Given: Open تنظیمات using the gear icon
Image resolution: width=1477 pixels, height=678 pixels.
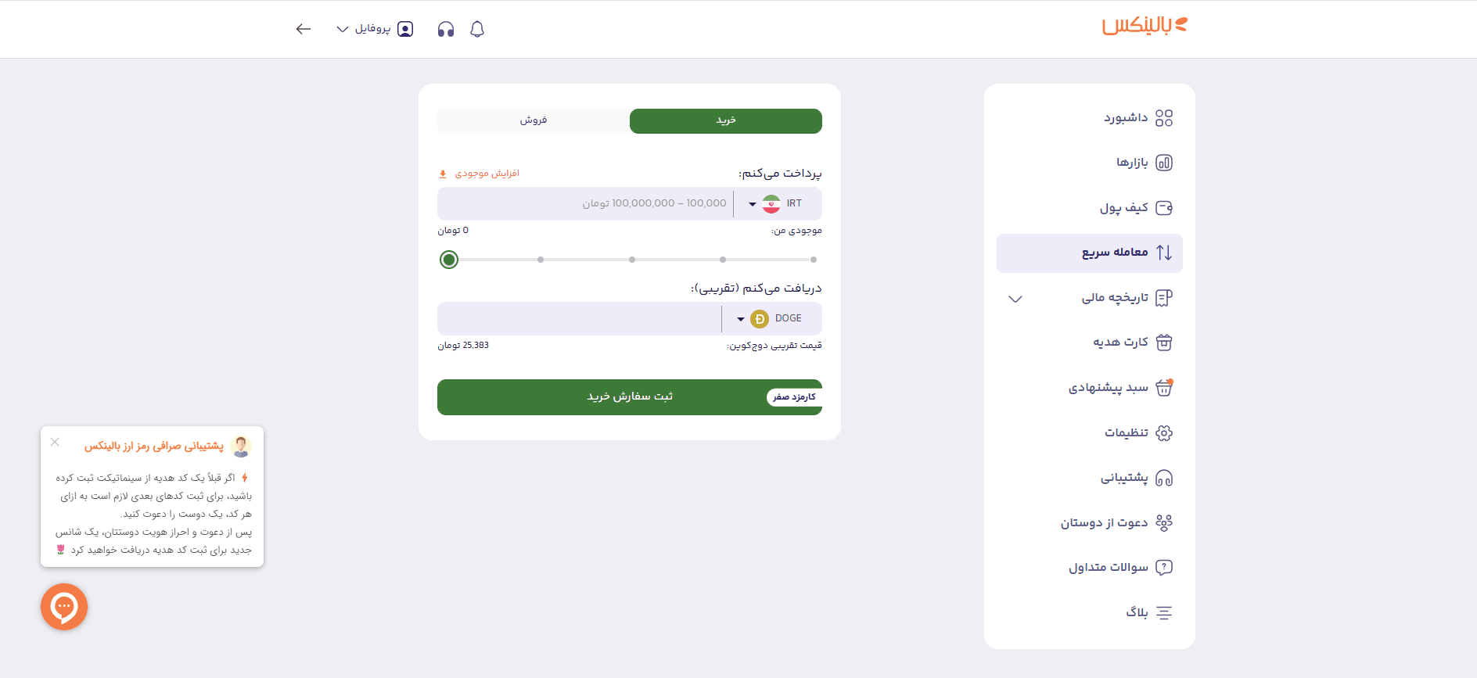Looking at the screenshot, I should click(x=1164, y=432).
